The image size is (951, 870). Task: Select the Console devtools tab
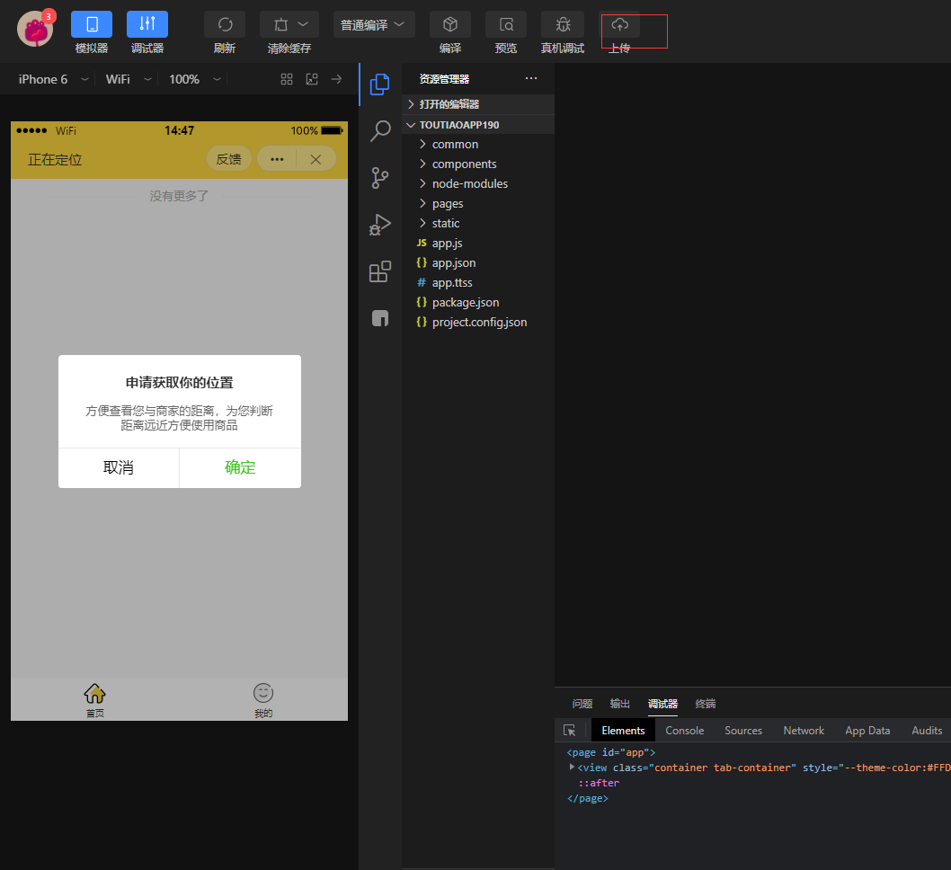click(x=685, y=731)
